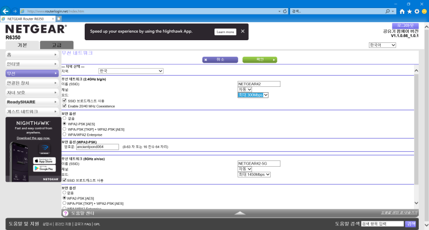
Task: Open the browser home icon
Action: tap(402, 11)
